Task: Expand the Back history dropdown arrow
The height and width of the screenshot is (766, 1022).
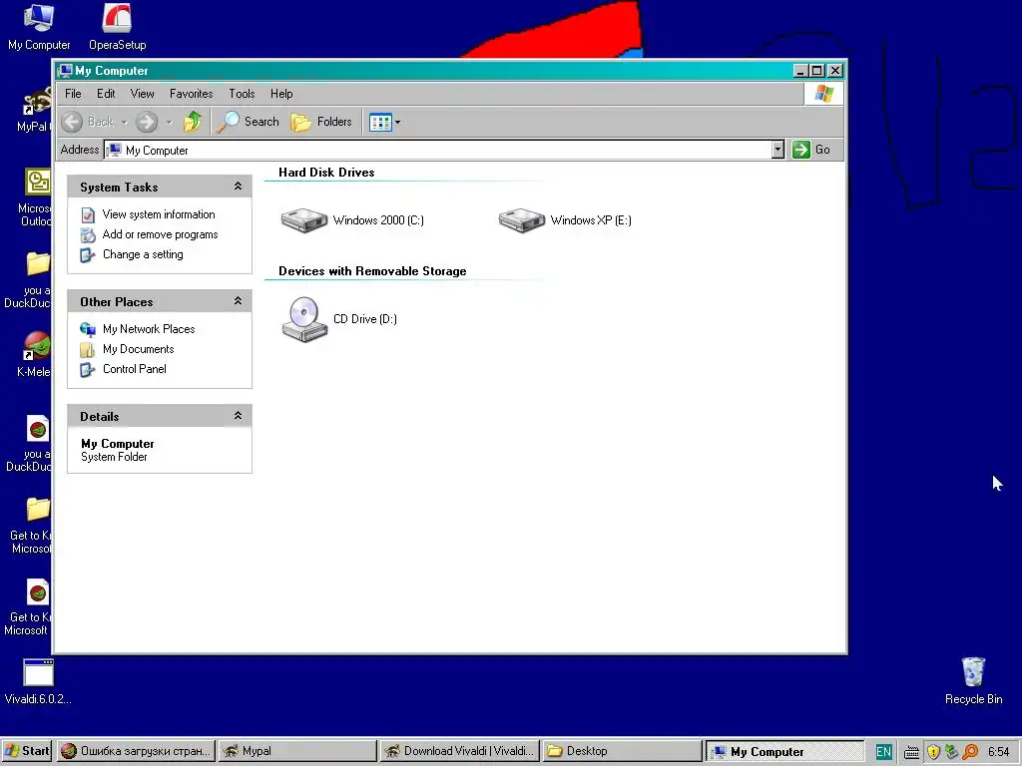Action: 124,122
